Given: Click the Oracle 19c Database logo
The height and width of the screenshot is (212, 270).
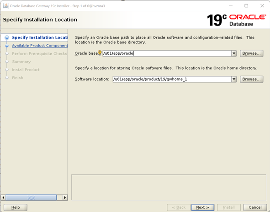Looking at the screenshot, I should click(237, 20).
